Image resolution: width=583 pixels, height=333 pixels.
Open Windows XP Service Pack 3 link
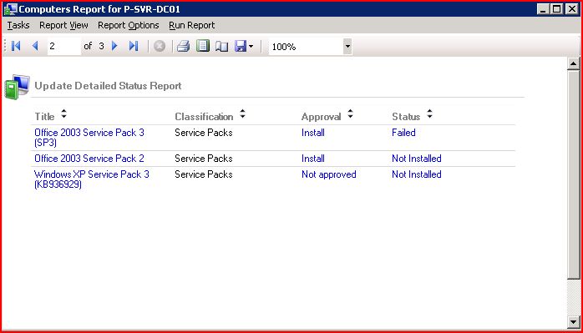[x=92, y=179]
